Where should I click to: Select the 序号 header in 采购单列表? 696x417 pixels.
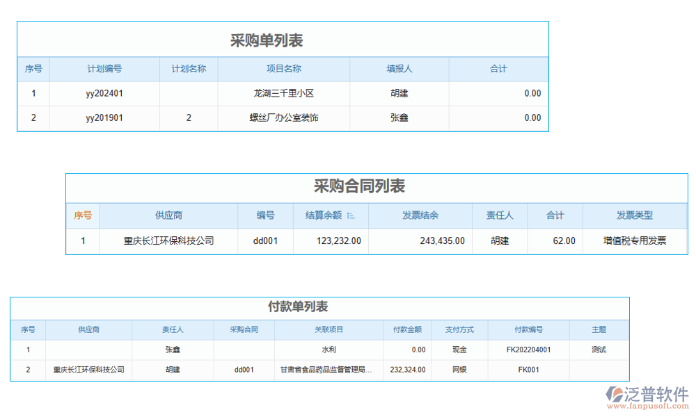(33, 69)
